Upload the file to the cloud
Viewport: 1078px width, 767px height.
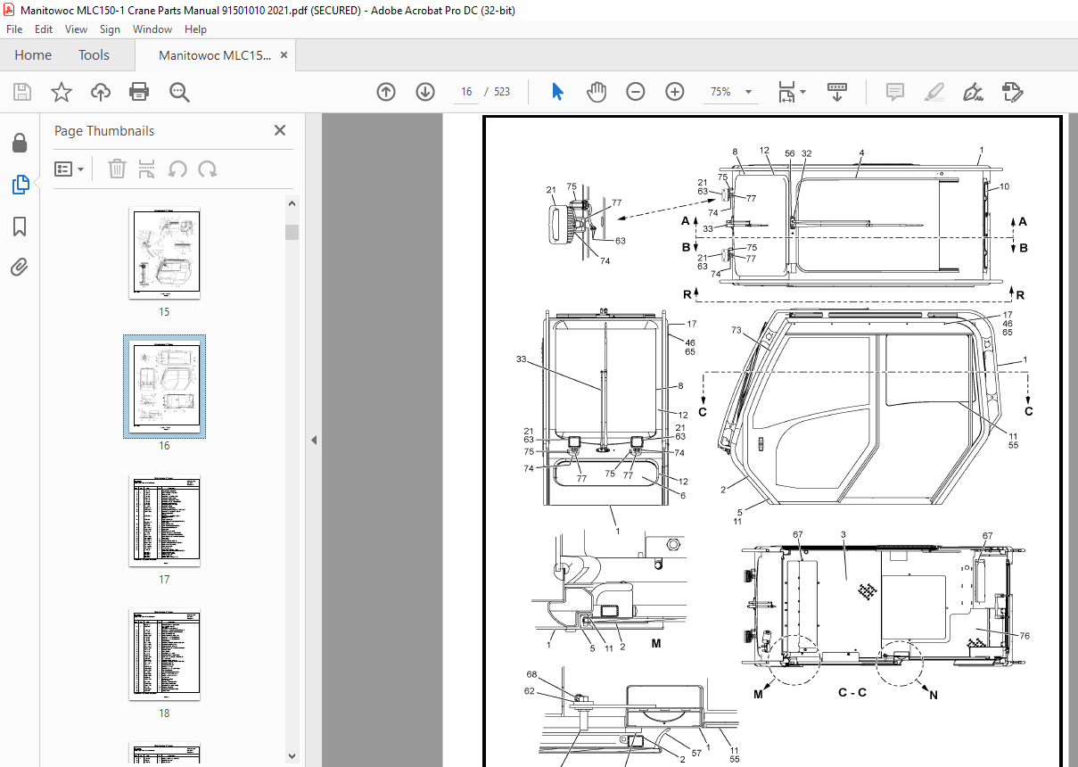[101, 92]
